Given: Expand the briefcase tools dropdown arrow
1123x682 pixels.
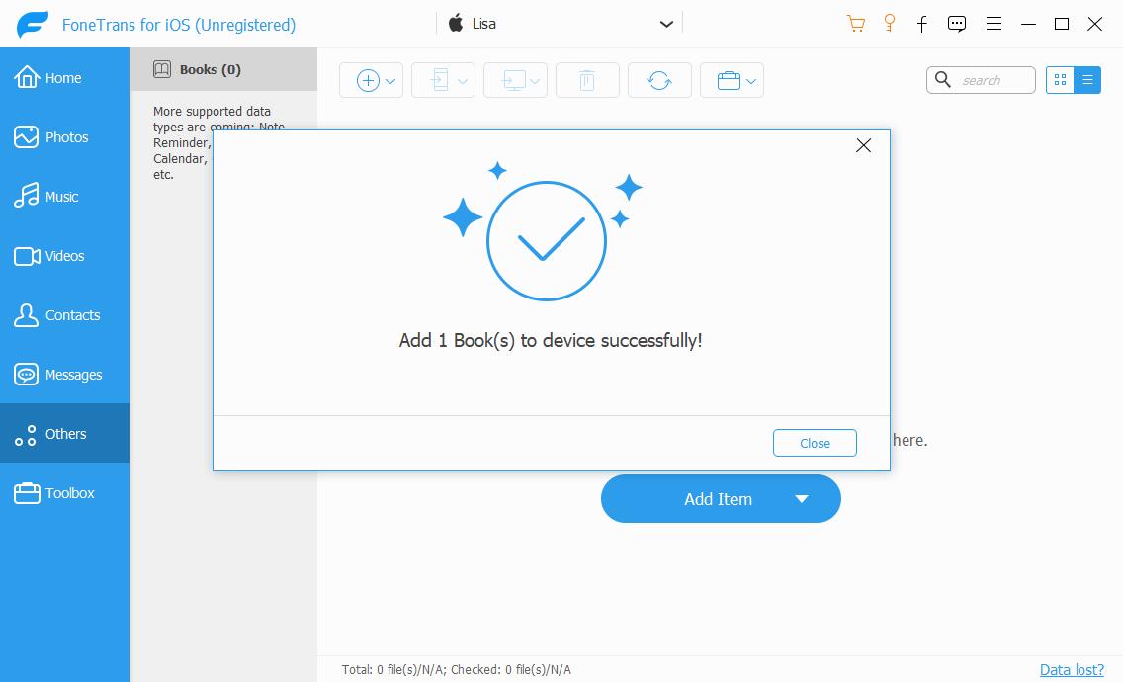Looking at the screenshot, I should pyautogui.click(x=751, y=81).
